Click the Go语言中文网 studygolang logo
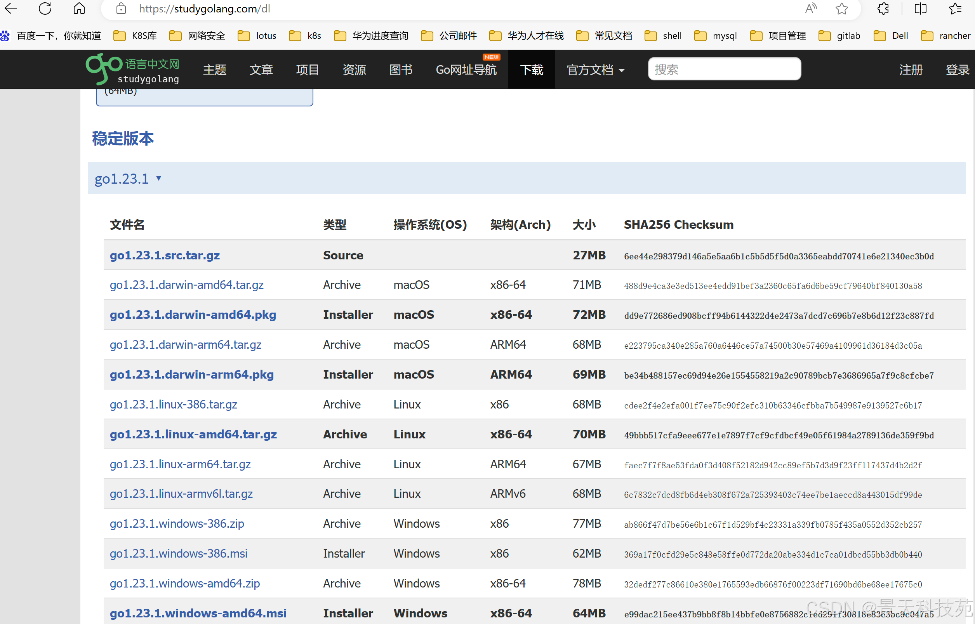The width and height of the screenshot is (975, 624). point(132,69)
